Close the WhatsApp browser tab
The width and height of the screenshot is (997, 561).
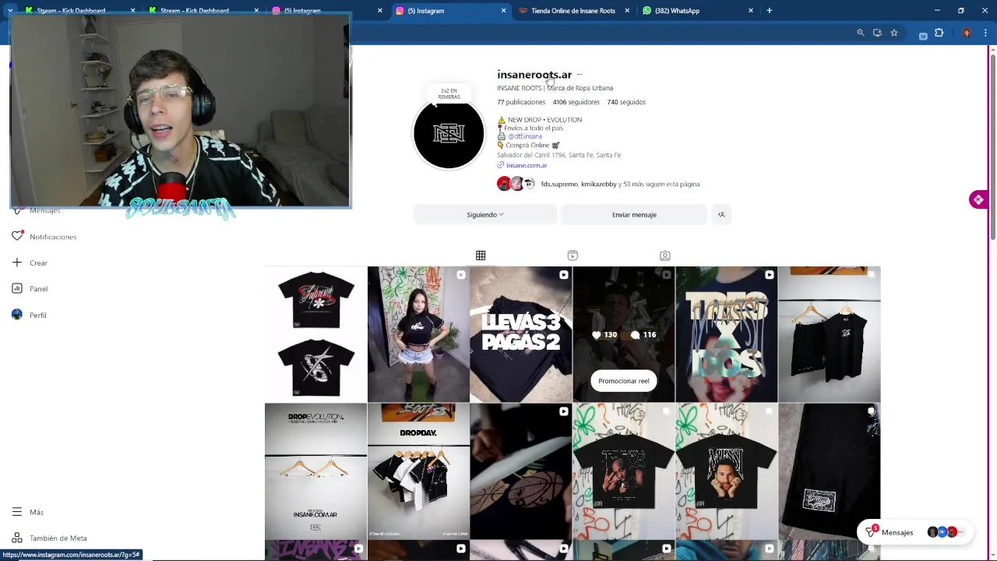tap(751, 11)
